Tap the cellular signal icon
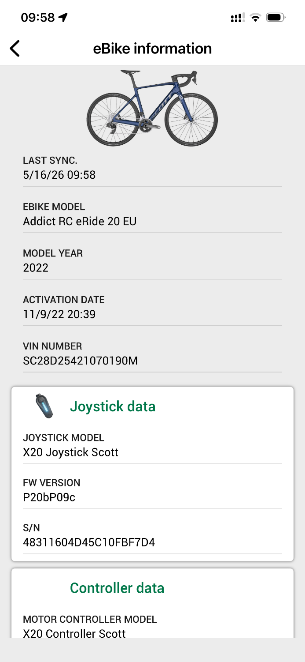The width and height of the screenshot is (305, 662). click(238, 18)
